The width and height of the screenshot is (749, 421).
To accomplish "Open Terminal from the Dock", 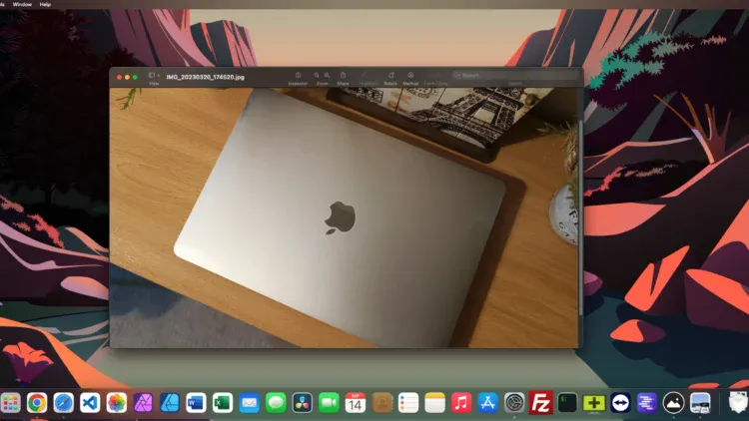I will [x=567, y=403].
